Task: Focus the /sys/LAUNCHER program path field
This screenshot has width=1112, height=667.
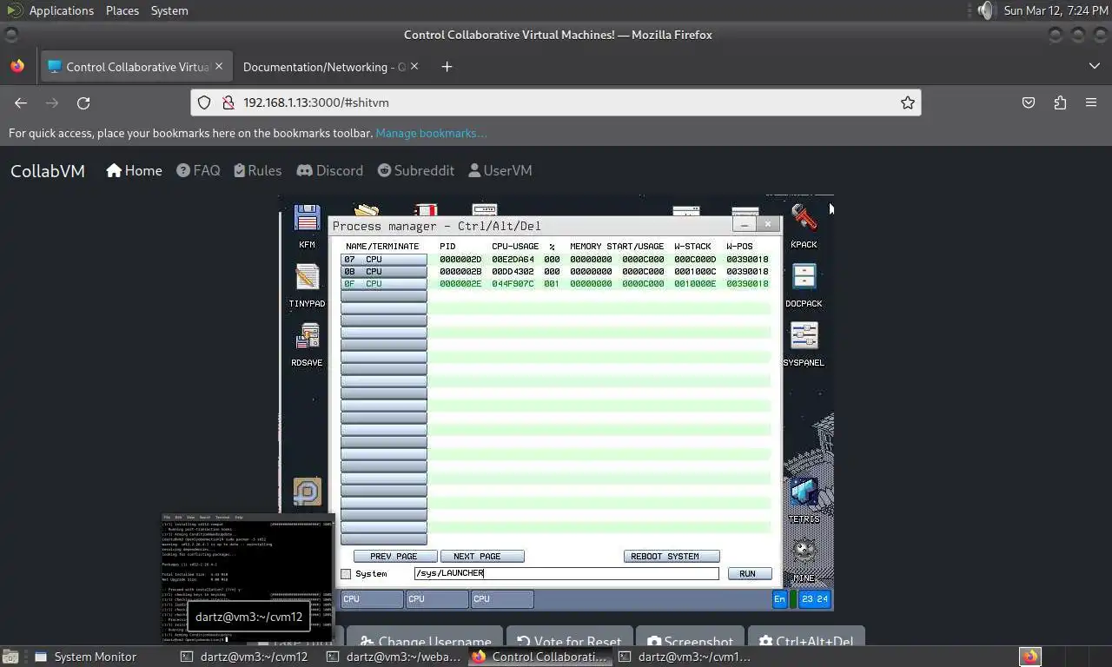Action: (x=566, y=573)
